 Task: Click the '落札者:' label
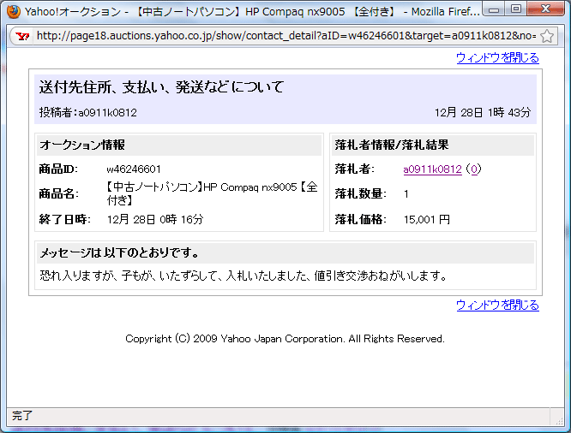[354, 169]
